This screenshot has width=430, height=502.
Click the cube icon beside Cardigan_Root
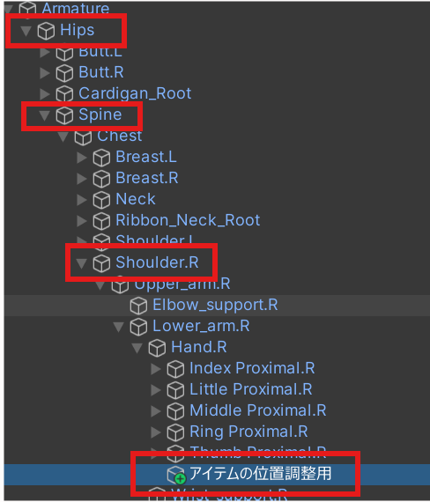[64, 94]
